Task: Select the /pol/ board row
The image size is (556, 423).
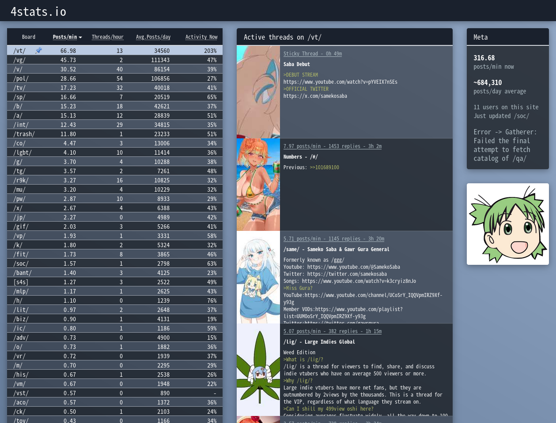Action: pos(114,78)
